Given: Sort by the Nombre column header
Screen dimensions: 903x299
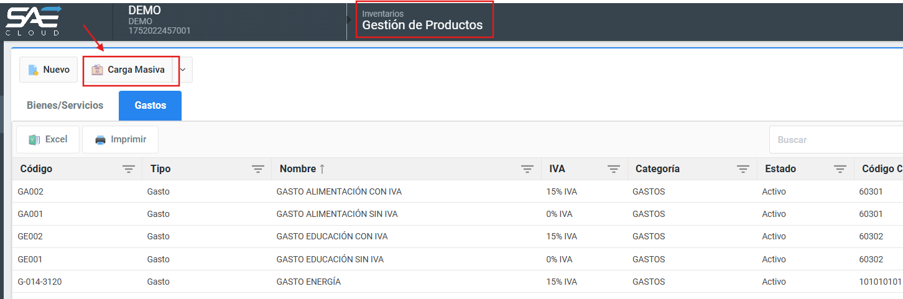Looking at the screenshot, I should [298, 169].
